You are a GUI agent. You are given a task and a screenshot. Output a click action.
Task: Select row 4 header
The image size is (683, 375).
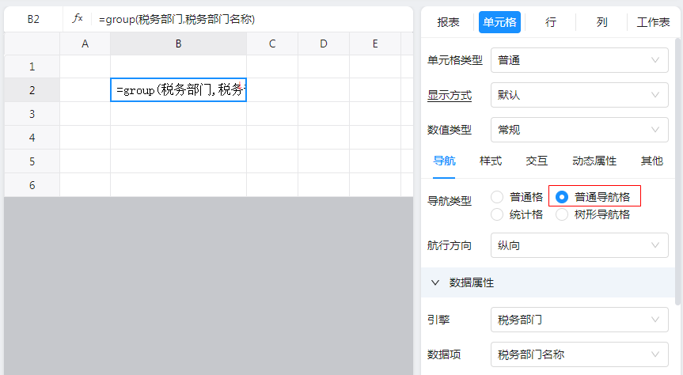tap(32, 138)
